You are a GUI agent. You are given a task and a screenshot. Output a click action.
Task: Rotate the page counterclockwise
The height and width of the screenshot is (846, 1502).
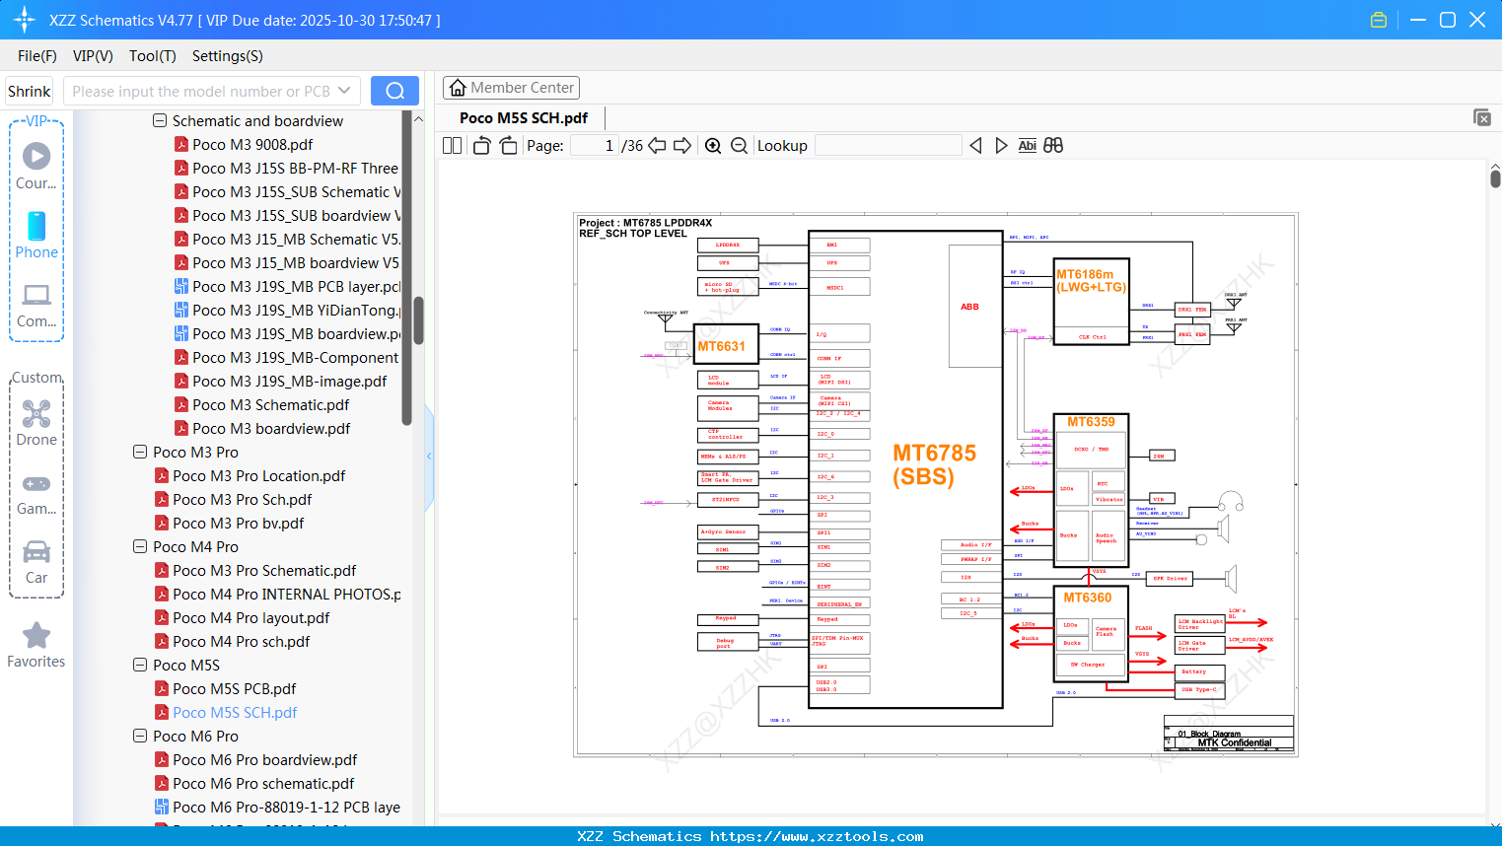481,146
